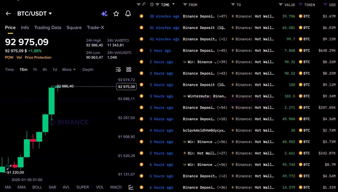Click the current price label 92 975,09 on chart axis

coord(126,87)
